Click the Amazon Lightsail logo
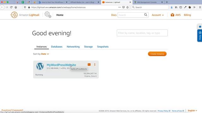 tap(25, 15)
